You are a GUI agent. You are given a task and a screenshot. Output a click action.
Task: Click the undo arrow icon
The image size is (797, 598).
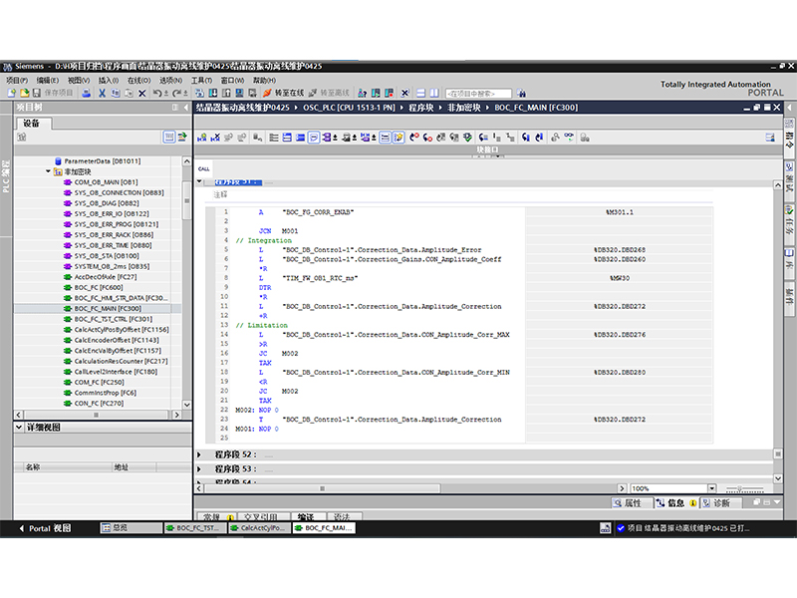click(x=157, y=93)
